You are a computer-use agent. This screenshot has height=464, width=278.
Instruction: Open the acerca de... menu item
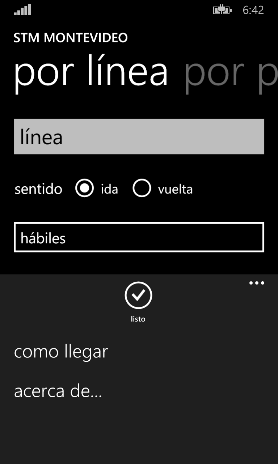click(58, 391)
